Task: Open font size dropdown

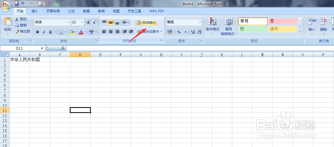Action: coord(82,22)
